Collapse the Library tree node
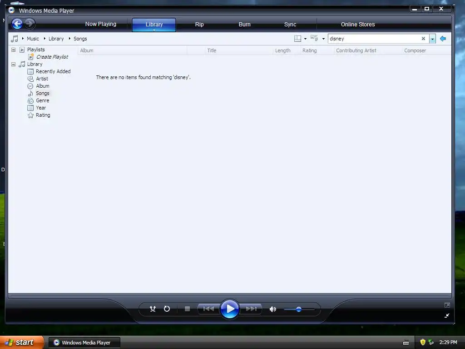Screen dimensions: 465x349 (x=13, y=64)
